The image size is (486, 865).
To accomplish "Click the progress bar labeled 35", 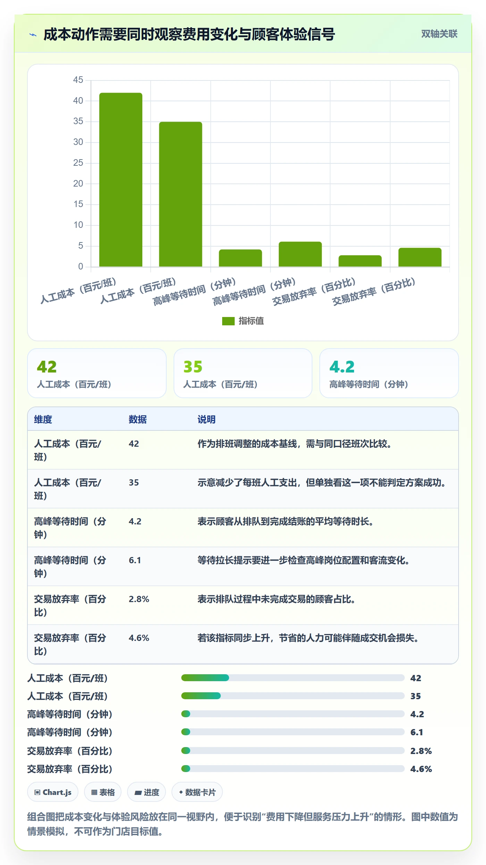I will [x=293, y=696].
